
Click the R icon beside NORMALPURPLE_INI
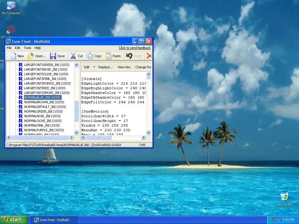coord(21,130)
